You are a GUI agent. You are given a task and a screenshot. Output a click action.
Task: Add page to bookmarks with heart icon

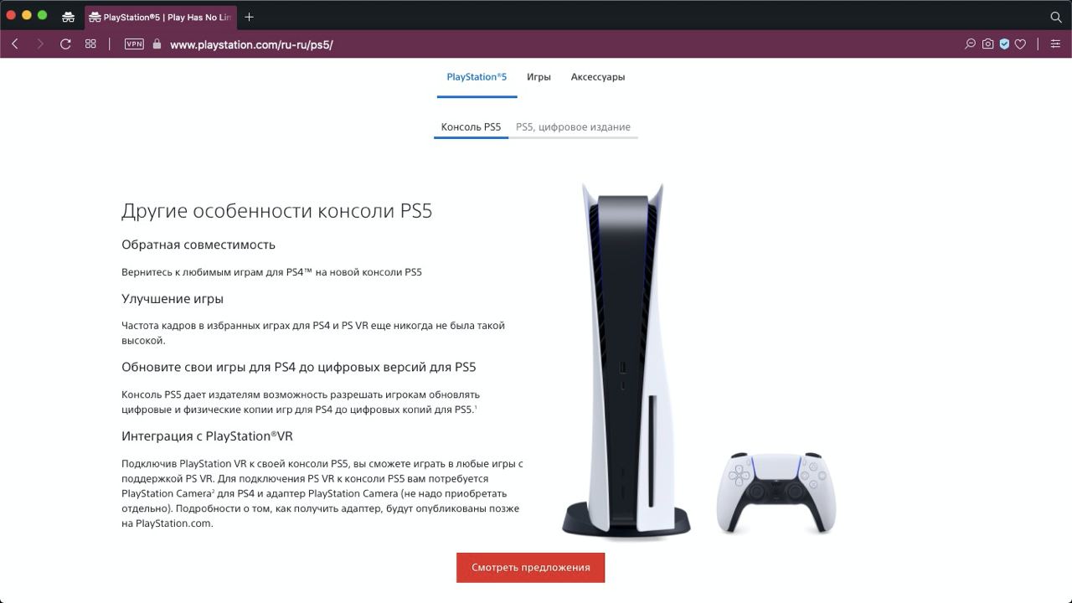tap(1020, 44)
